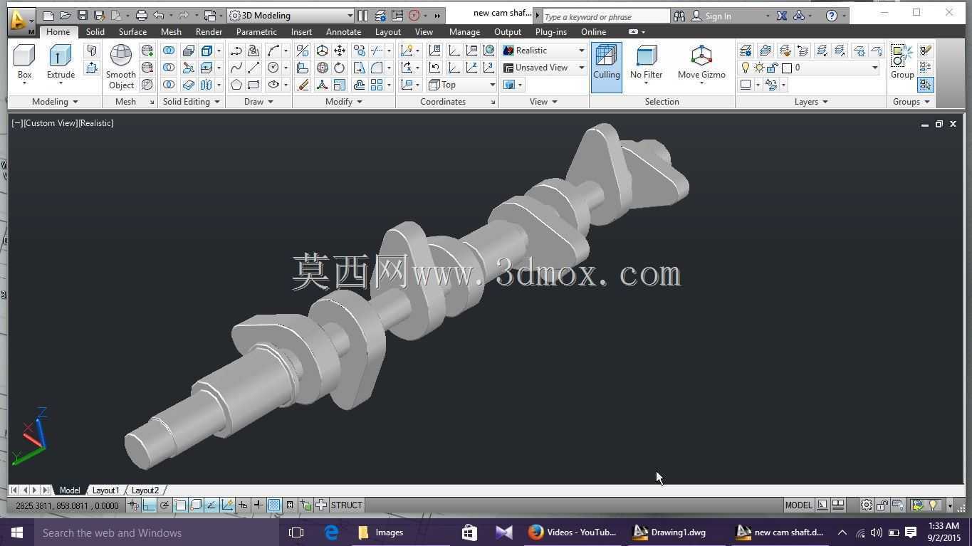Choose the solid Union tool
The image size is (972, 546).
[x=169, y=51]
